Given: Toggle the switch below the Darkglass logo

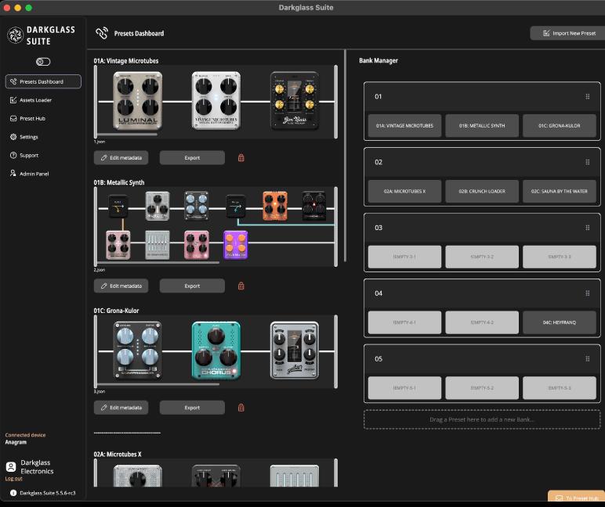Looking at the screenshot, I should click(x=43, y=62).
